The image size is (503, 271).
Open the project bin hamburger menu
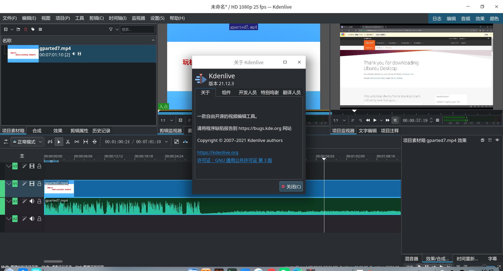pos(40,29)
